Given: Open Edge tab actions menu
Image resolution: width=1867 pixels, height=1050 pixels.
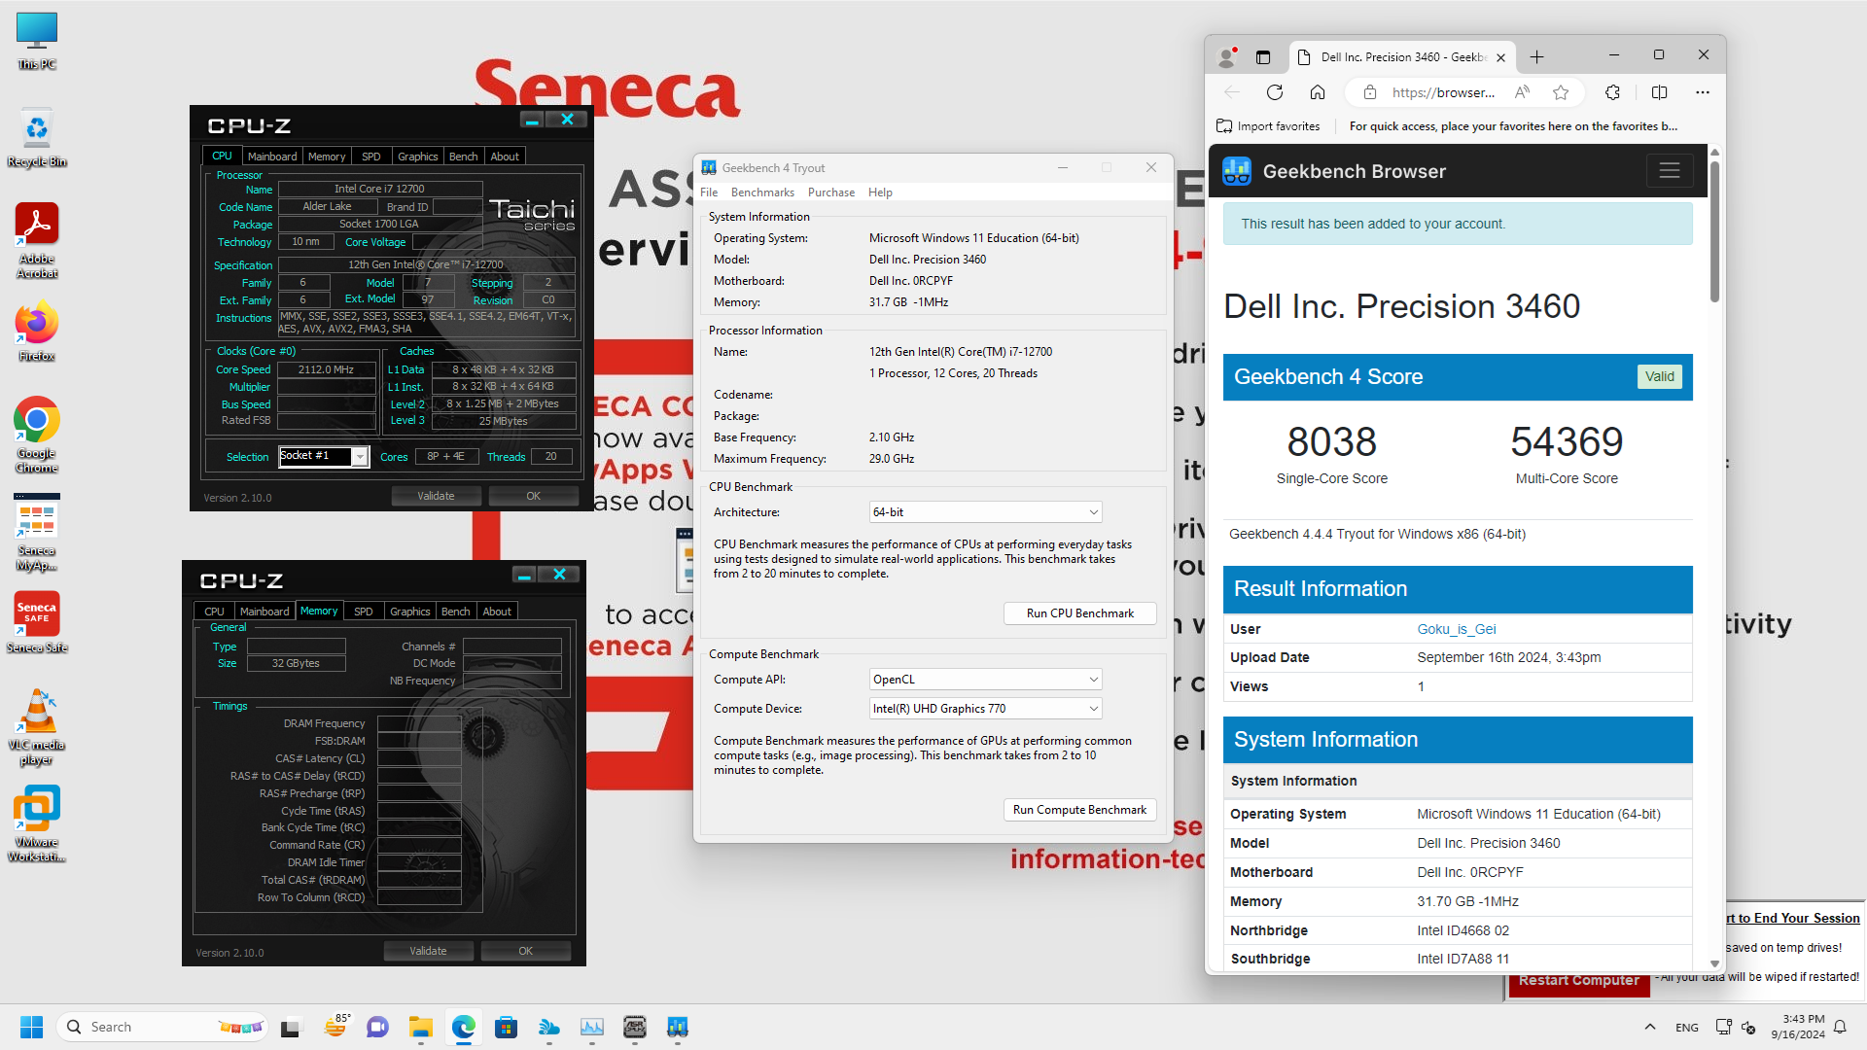Looking at the screenshot, I should click(x=1263, y=57).
